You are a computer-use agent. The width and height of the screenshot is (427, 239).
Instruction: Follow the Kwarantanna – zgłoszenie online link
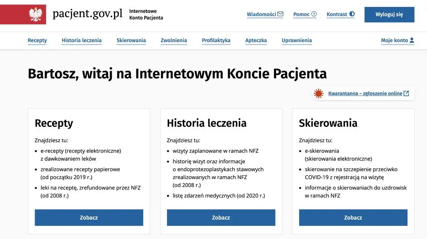point(365,94)
